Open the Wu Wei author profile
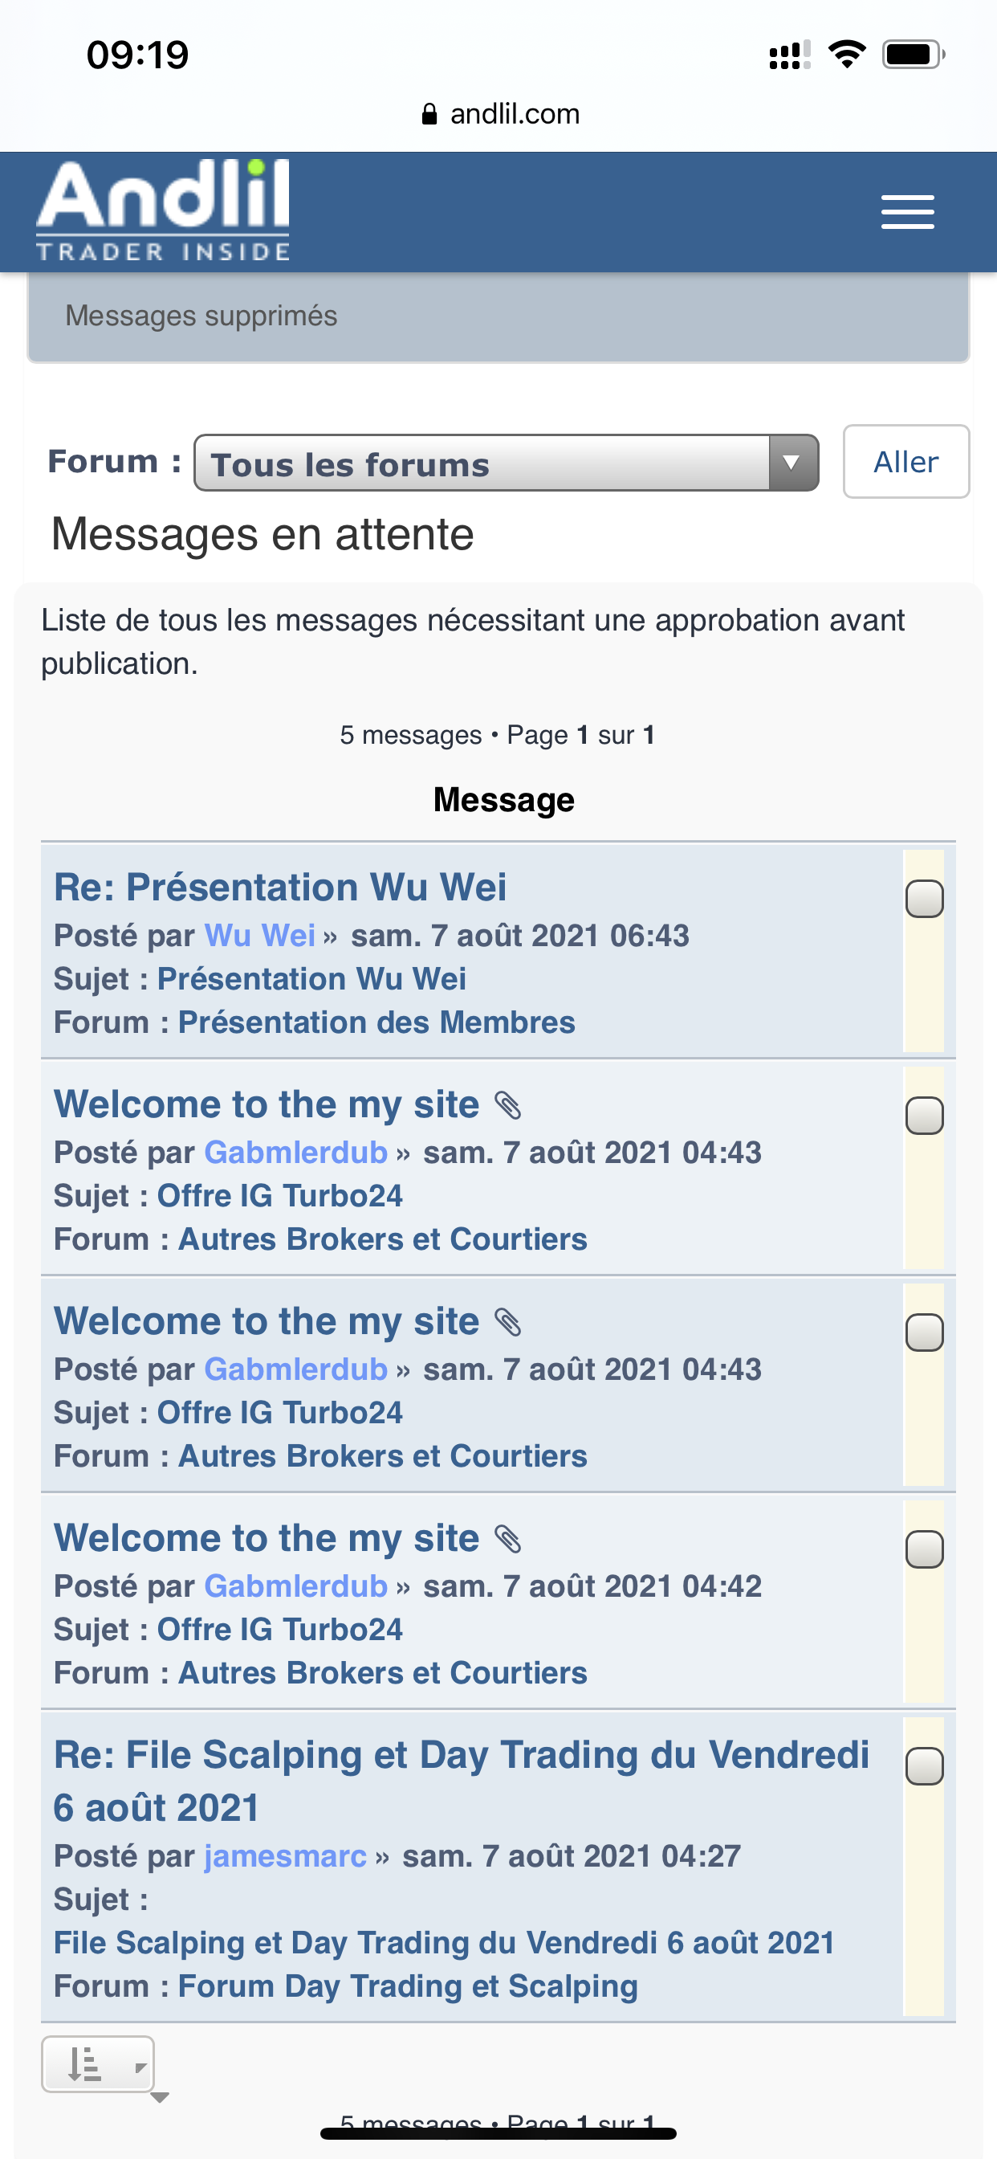997x2159 pixels. click(x=260, y=936)
